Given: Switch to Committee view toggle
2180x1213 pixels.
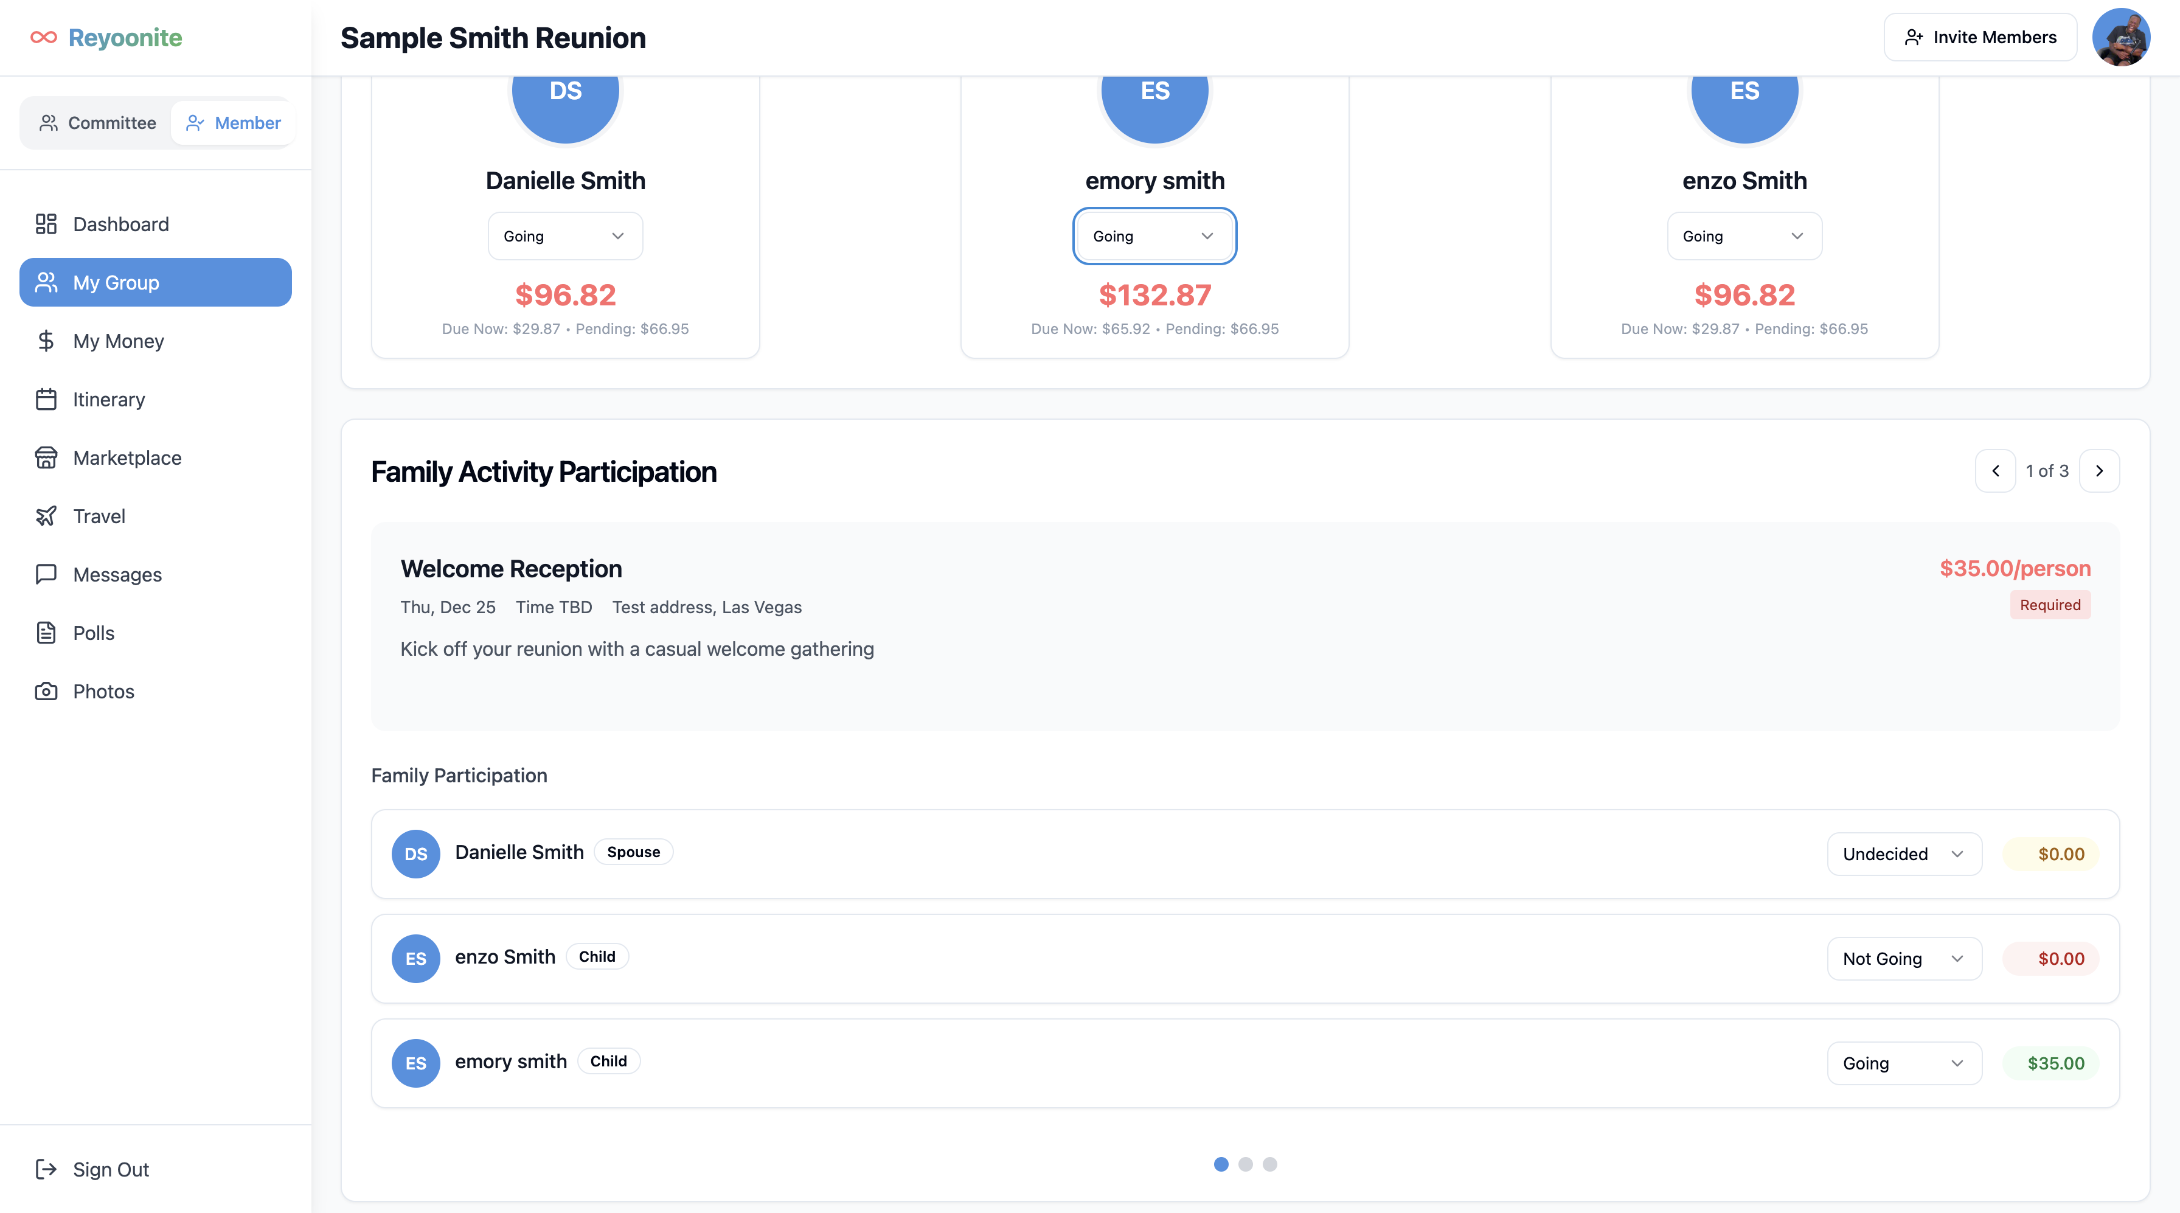Looking at the screenshot, I should [97, 123].
